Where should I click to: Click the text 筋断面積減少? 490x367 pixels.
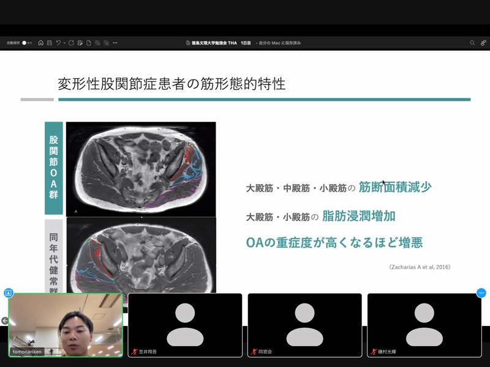[395, 187]
